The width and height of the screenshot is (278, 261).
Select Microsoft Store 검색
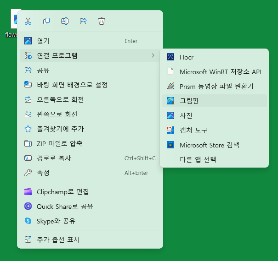tap(214, 145)
